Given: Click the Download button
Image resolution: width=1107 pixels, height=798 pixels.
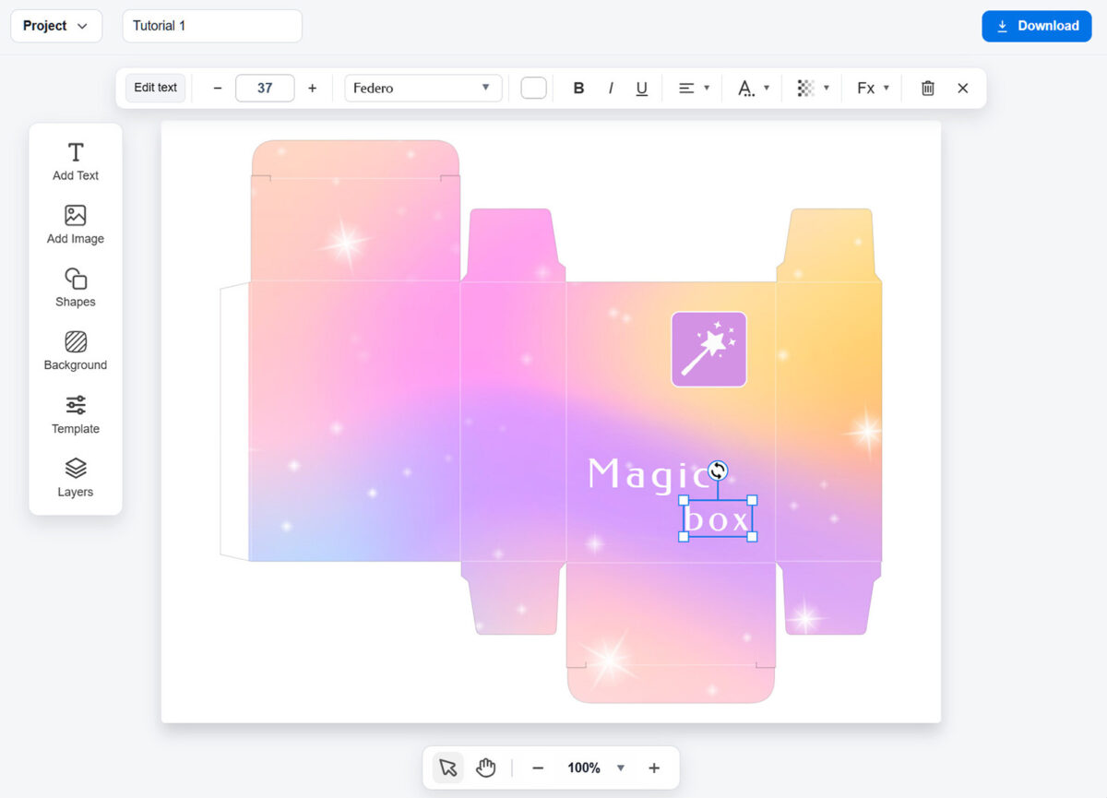Looking at the screenshot, I should pyautogui.click(x=1037, y=26).
